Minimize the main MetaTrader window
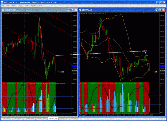This screenshot has width=167, height=121. (158, 2)
